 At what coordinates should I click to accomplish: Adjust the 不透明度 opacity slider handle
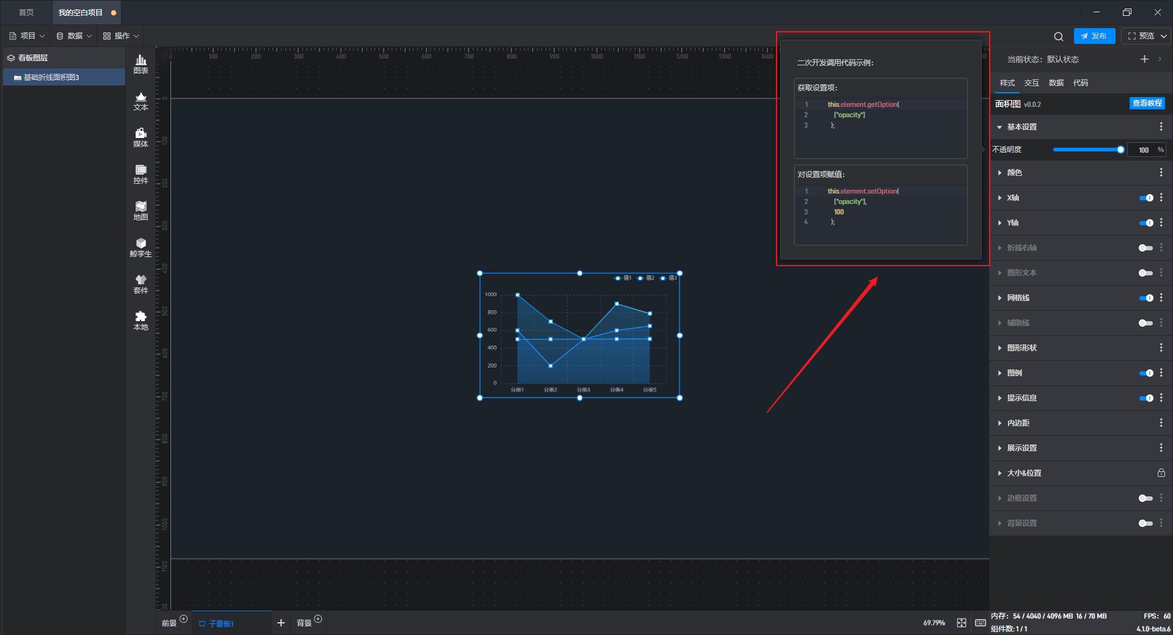(1120, 150)
